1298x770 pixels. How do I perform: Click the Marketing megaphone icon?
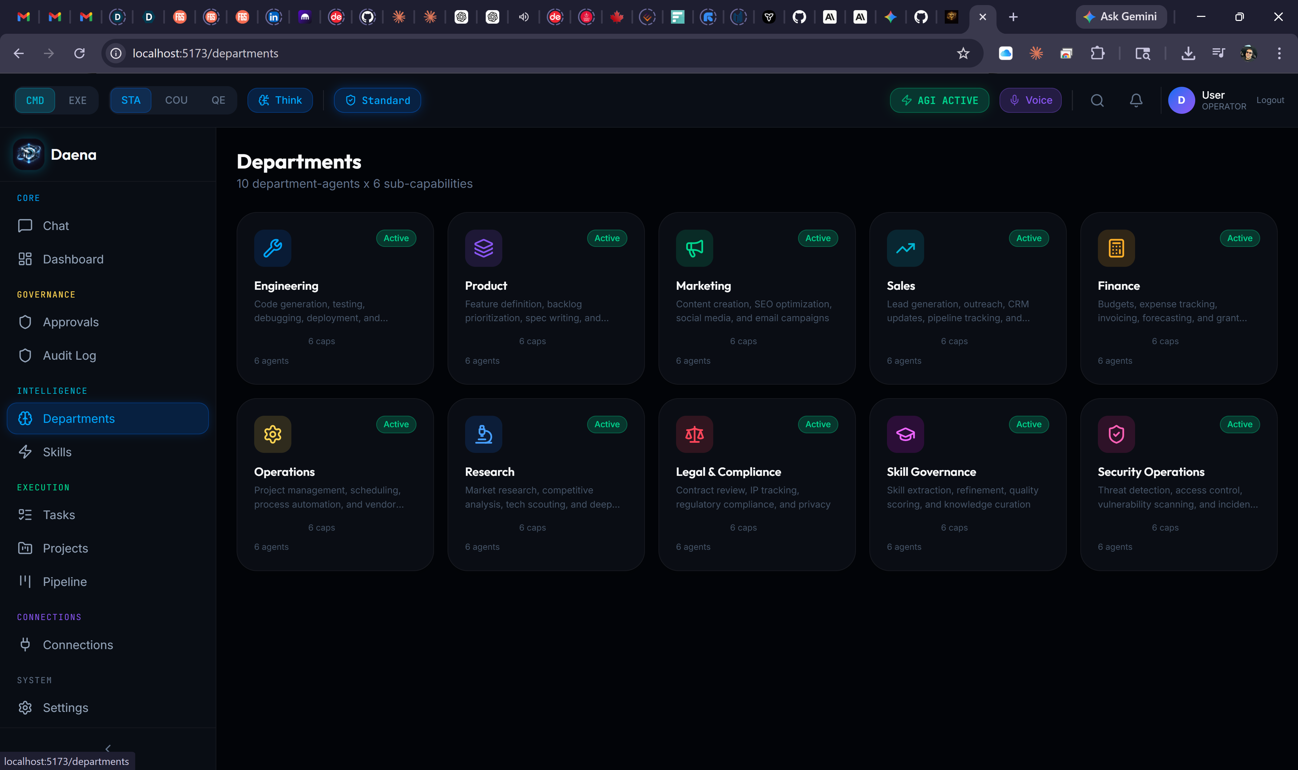coord(694,248)
